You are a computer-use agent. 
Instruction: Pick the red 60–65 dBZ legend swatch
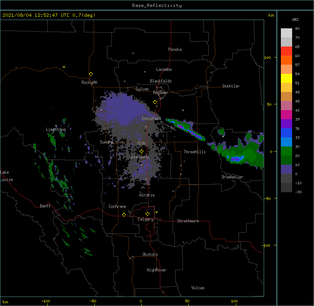pyautogui.click(x=286, y=51)
